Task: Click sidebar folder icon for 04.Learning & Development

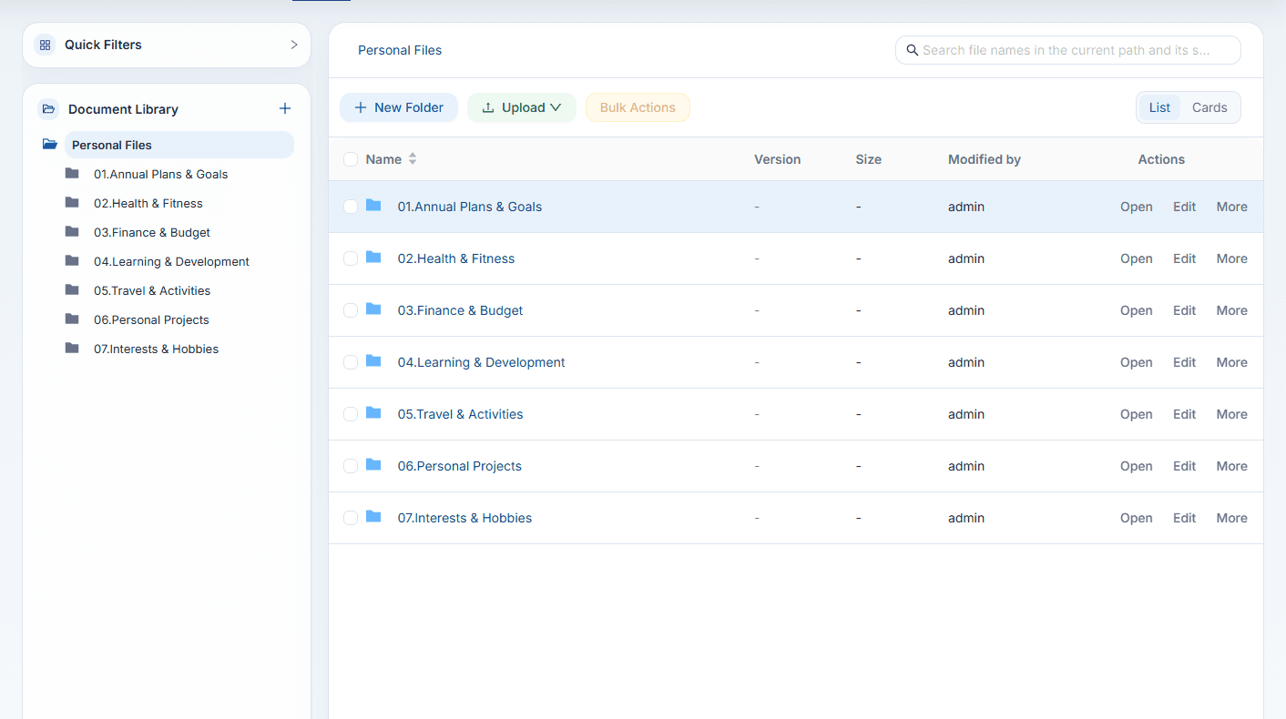Action: (x=72, y=260)
